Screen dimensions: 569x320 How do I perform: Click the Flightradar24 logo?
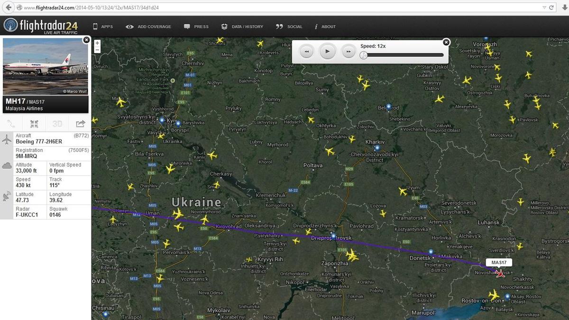pyautogui.click(x=40, y=26)
